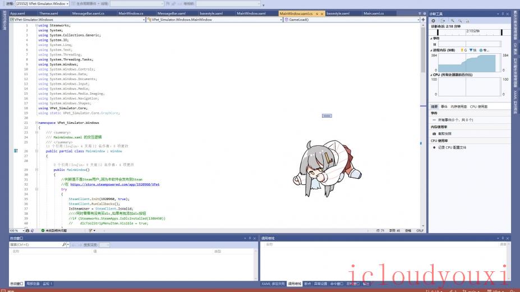The image size is (520, 292).
Task: Open the process dropdown VPet-Simulator.Window
Action: coord(42,4)
